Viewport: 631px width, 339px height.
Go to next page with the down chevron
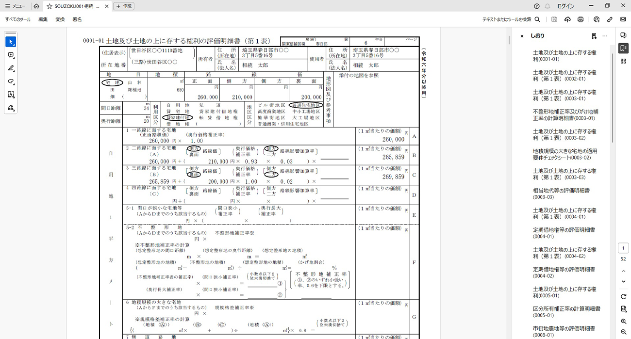pyautogui.click(x=624, y=281)
